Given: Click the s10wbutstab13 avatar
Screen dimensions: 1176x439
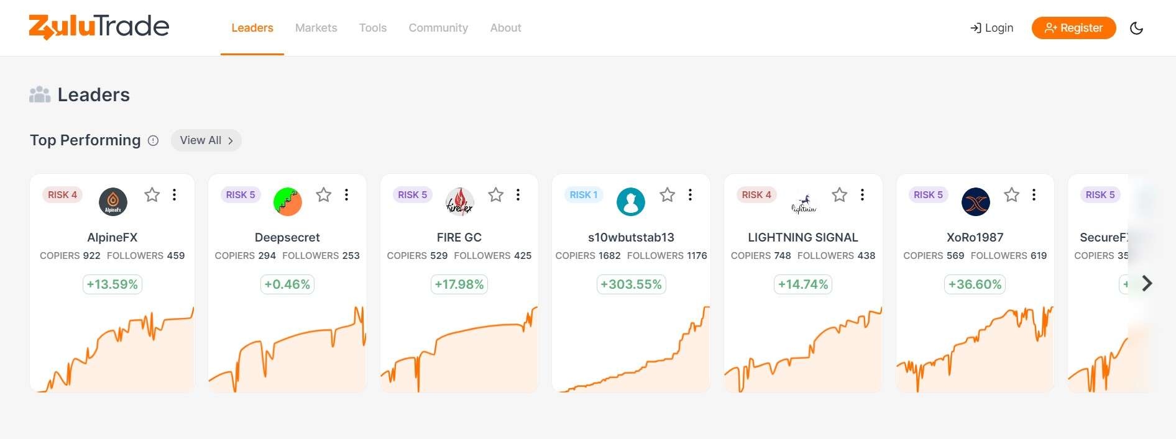Looking at the screenshot, I should pos(631,202).
